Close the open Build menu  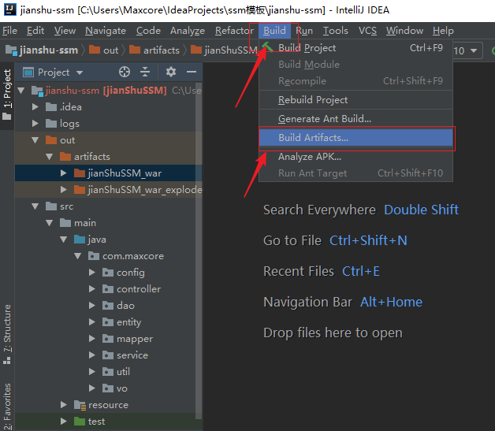point(274,31)
